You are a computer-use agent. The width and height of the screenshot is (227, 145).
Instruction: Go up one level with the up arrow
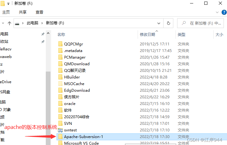9,23
